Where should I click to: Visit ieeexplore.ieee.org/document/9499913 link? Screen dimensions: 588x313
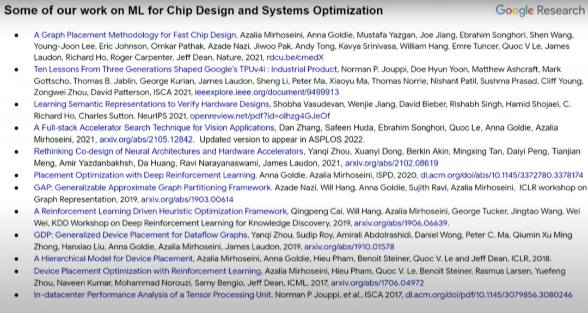point(267,92)
